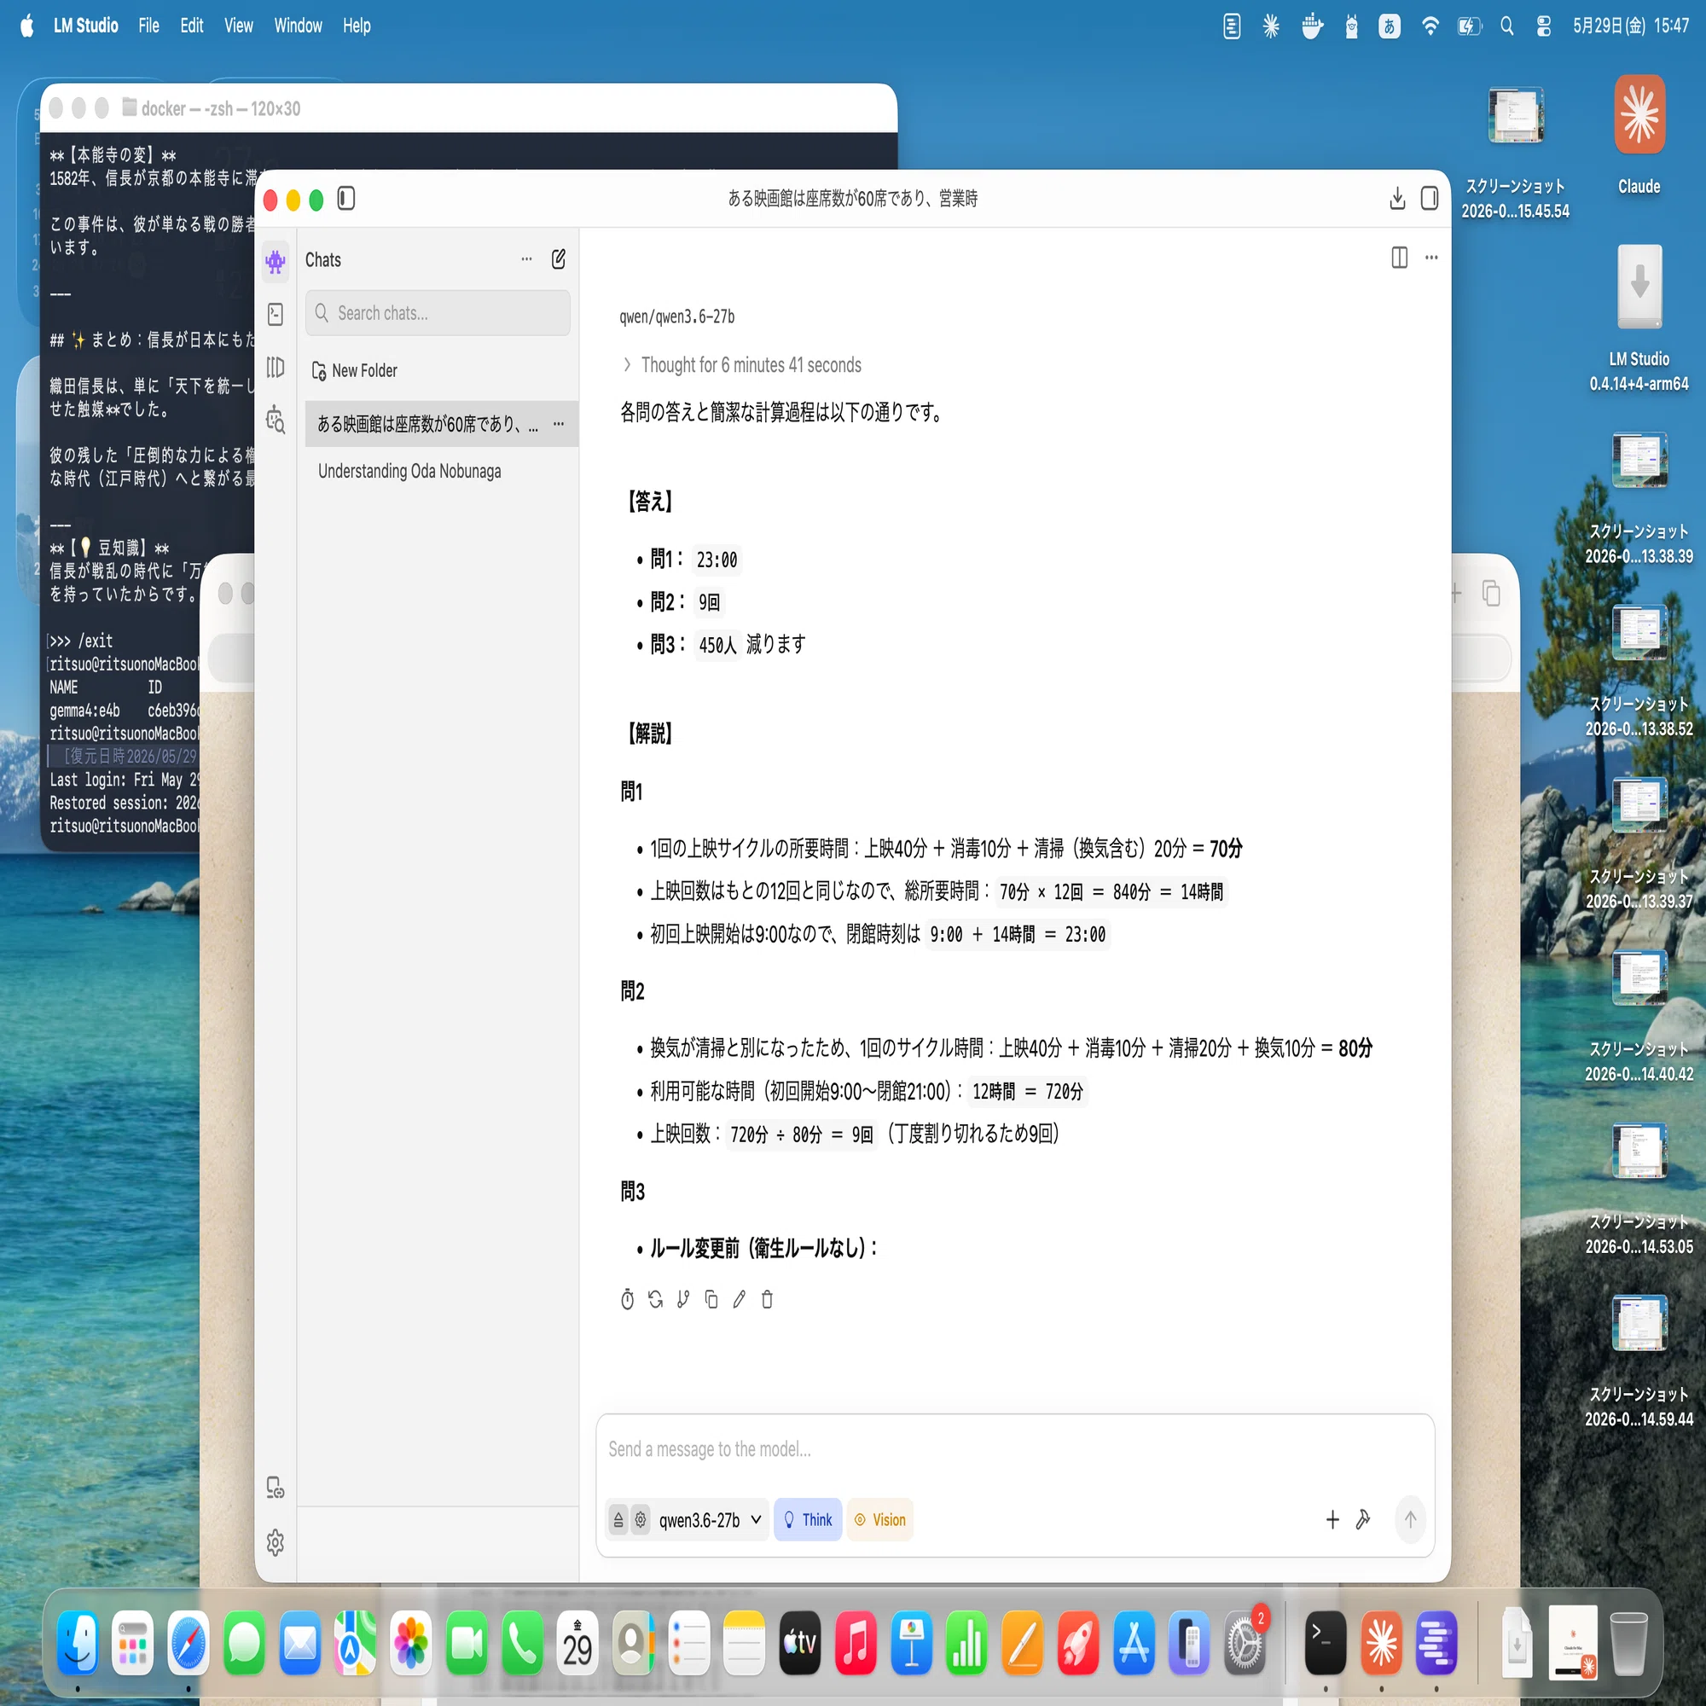The height and width of the screenshot is (1706, 1706).
Task: Click the copy icon in the background window
Action: tap(1491, 594)
